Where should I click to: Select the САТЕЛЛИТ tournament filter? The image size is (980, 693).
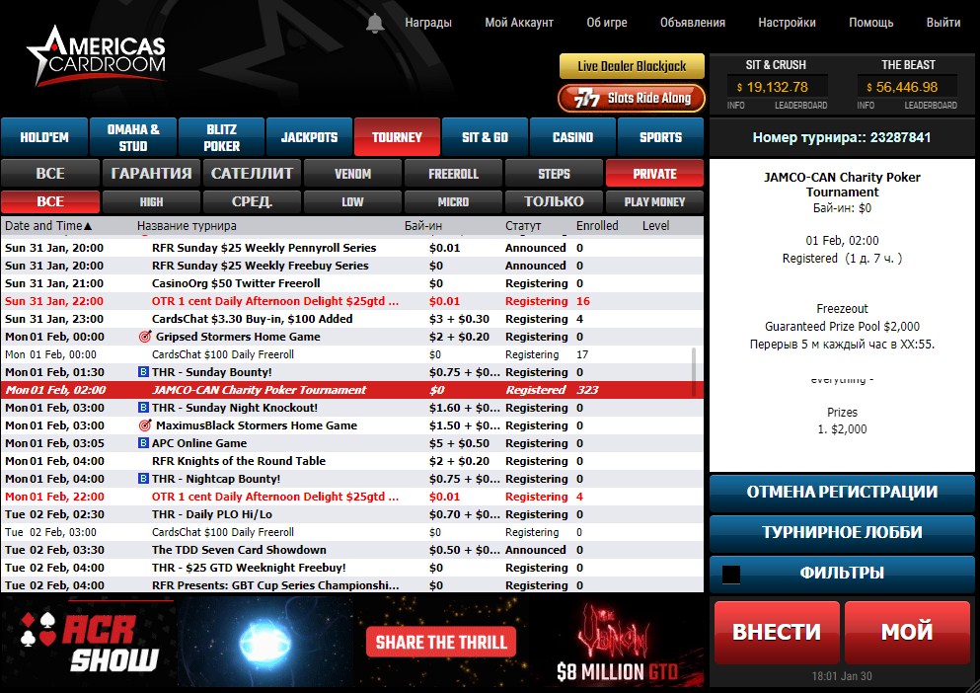252,174
